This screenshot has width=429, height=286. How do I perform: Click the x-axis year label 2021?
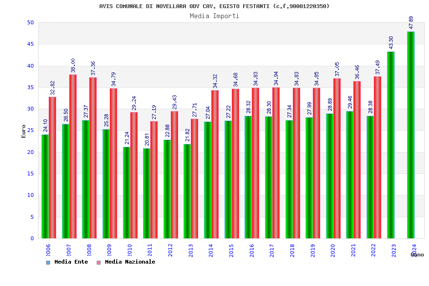pos(353,250)
